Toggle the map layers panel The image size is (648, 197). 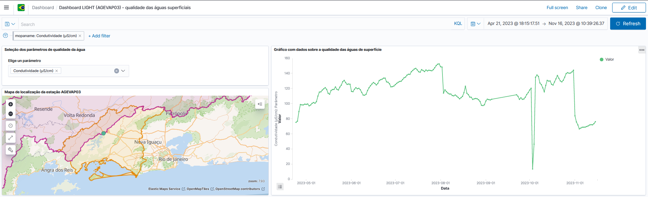[x=260, y=104]
